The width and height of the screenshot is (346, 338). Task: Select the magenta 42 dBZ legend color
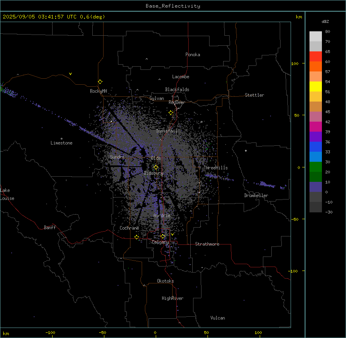click(315, 126)
